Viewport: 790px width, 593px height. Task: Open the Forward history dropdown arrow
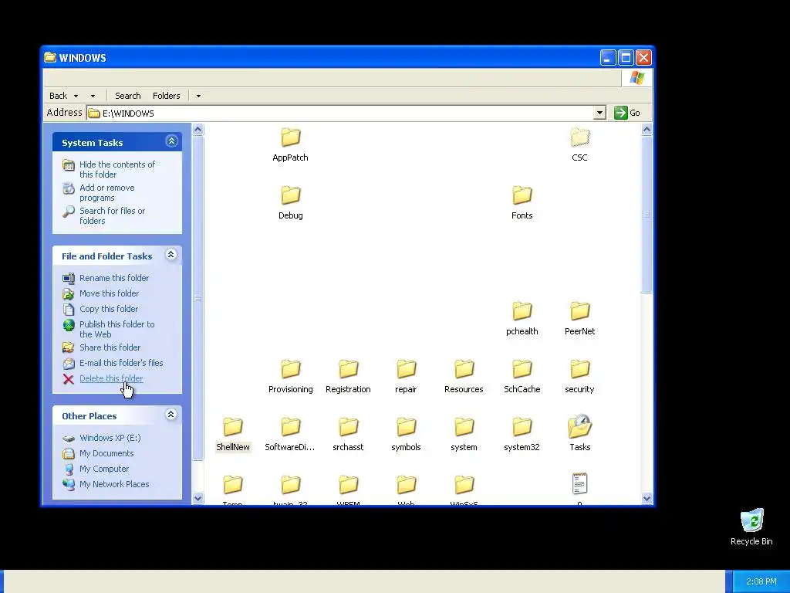point(93,96)
